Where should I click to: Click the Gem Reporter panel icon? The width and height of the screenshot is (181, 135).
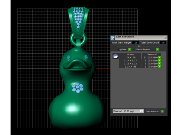click(x=112, y=38)
